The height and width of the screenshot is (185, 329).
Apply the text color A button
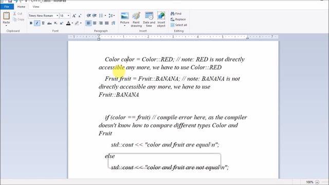68,23
